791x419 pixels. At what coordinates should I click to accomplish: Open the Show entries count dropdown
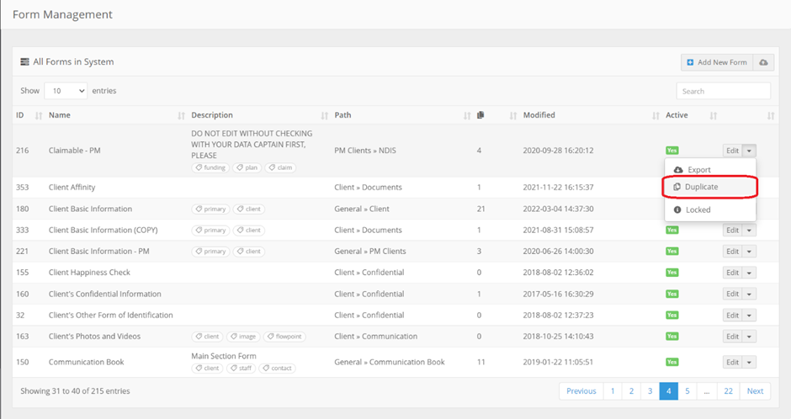66,91
